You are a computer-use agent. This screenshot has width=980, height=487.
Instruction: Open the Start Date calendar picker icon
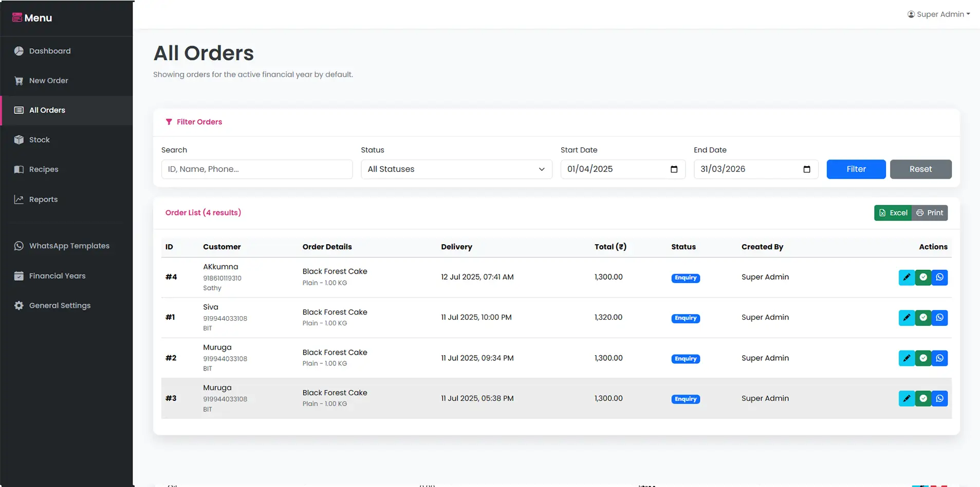point(674,169)
